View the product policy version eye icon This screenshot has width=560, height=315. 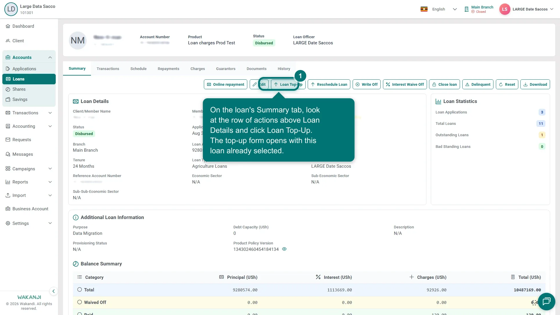click(x=284, y=249)
